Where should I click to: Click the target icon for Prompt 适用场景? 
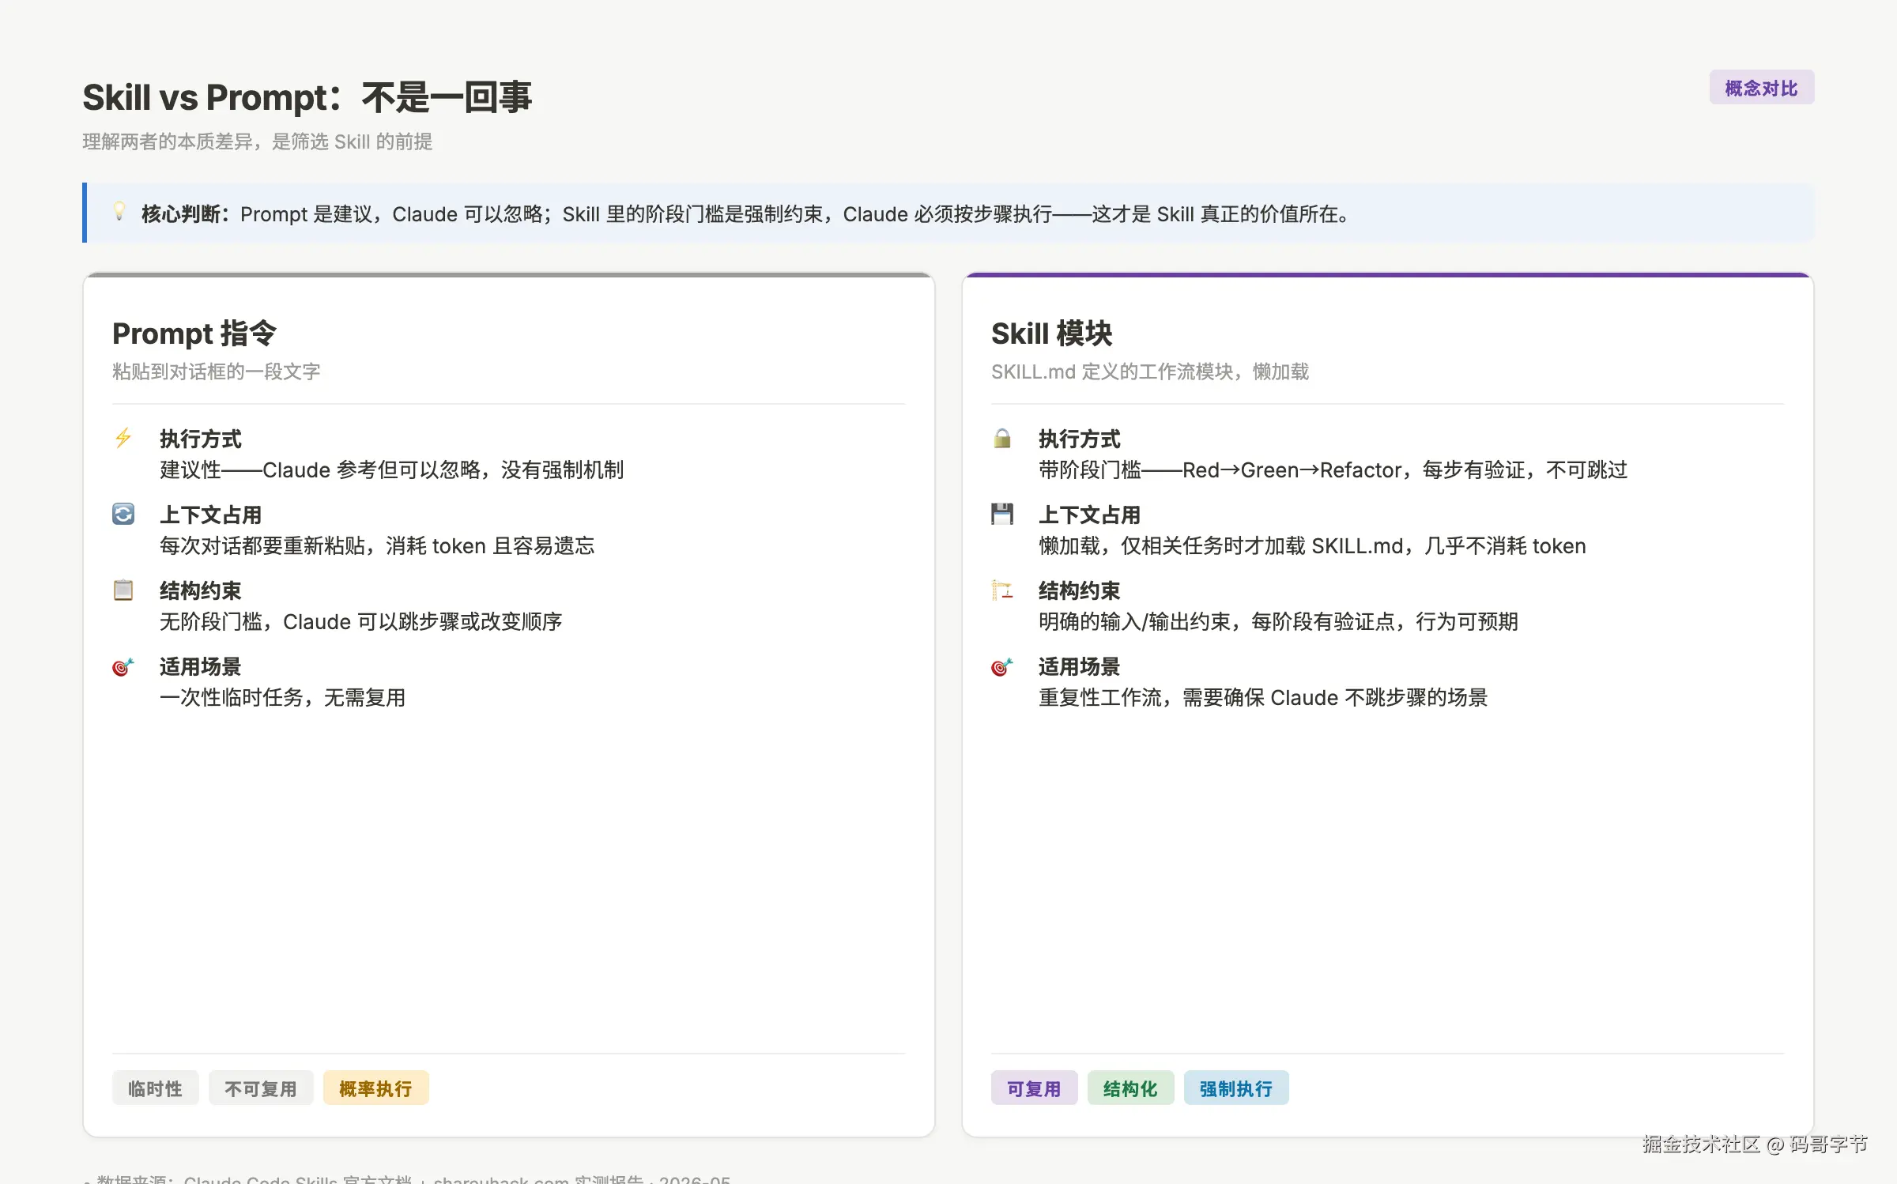(x=123, y=667)
